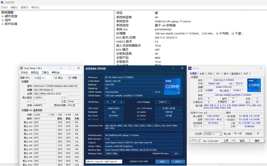Open the 查看 menu in 系统信息
The width and height of the screenshot is (267, 166).
pyautogui.click(x=24, y=7)
